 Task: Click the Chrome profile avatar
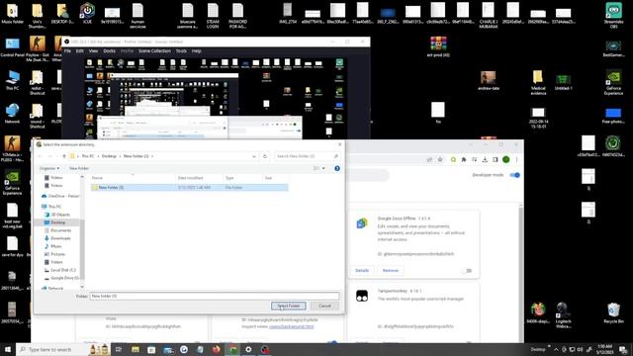pos(505,160)
